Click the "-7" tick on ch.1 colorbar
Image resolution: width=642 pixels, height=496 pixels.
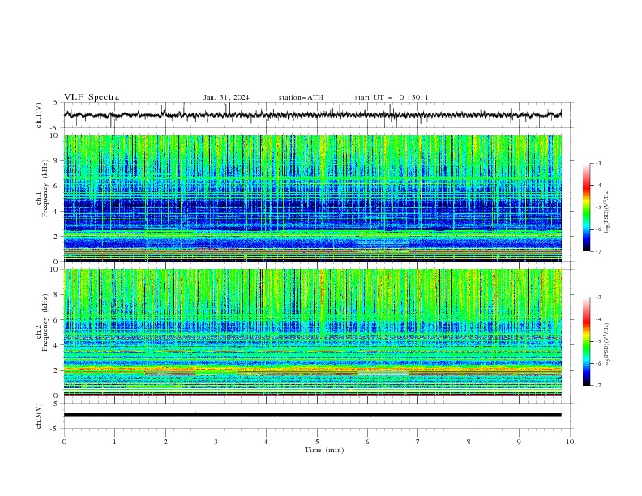(x=598, y=251)
